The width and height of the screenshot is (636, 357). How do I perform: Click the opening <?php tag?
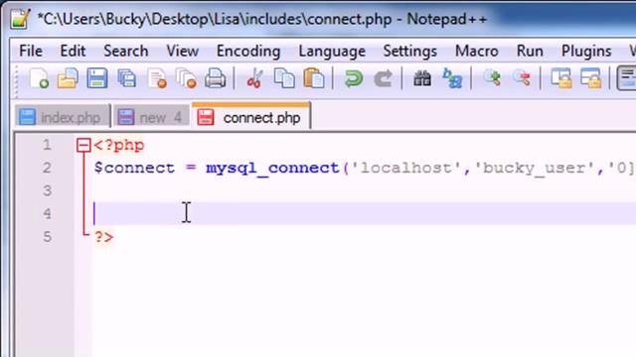119,146
